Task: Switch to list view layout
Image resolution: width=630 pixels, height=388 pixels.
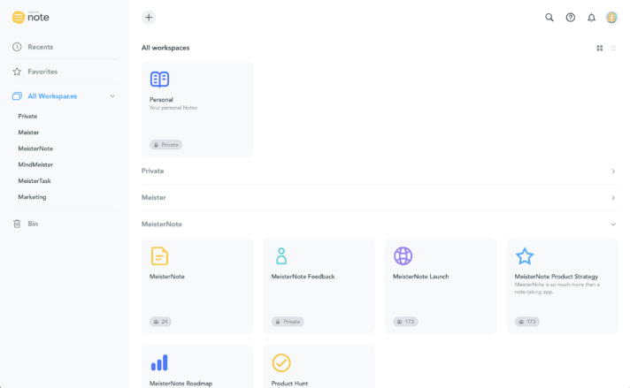Action: [613, 48]
